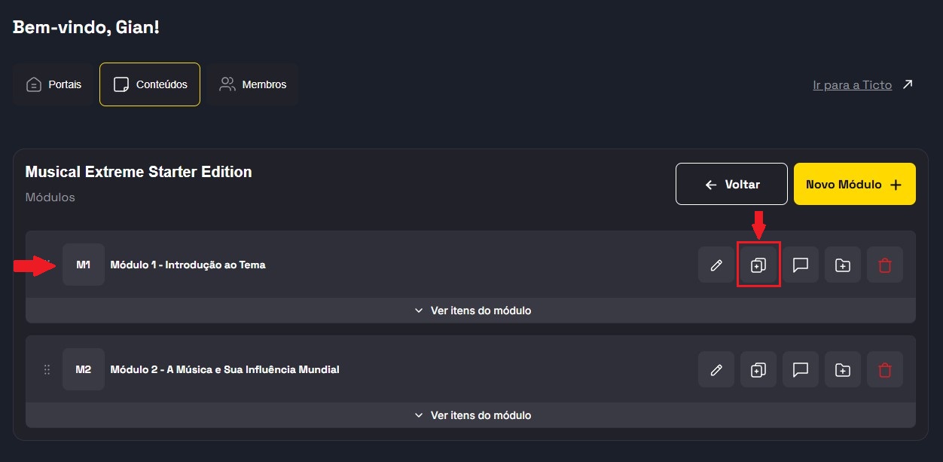Expand Ver itens do módulo under Módulo 1
Screen dimensions: 943x462
tap(471, 311)
